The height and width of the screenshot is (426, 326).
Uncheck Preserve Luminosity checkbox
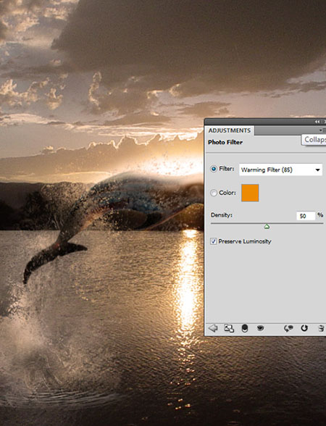pyautogui.click(x=214, y=241)
